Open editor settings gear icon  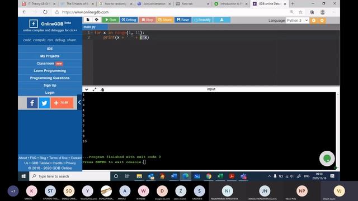coord(322,20)
